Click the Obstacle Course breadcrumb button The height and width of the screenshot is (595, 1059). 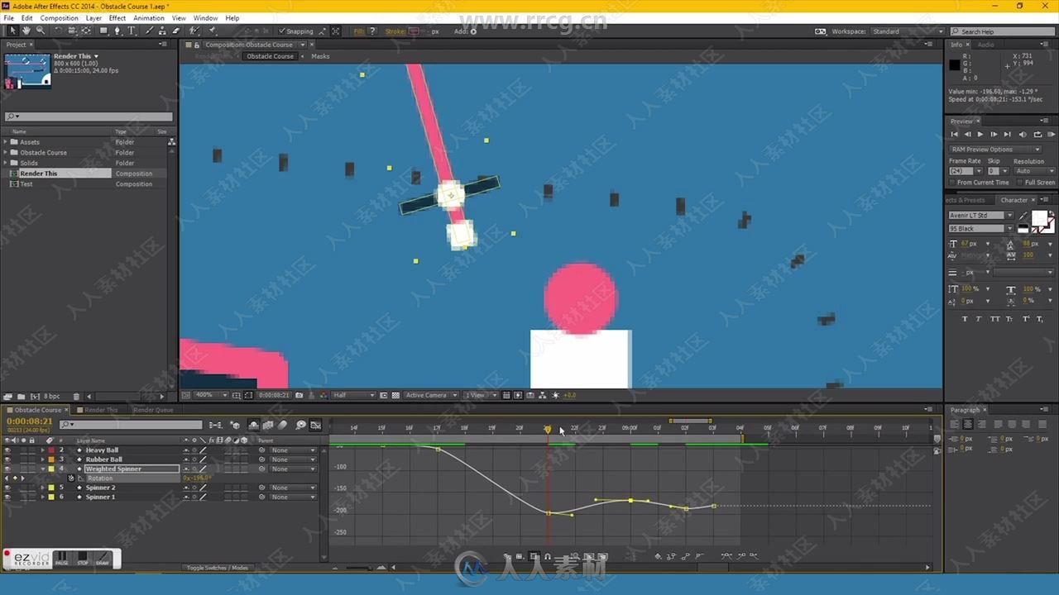(x=270, y=56)
